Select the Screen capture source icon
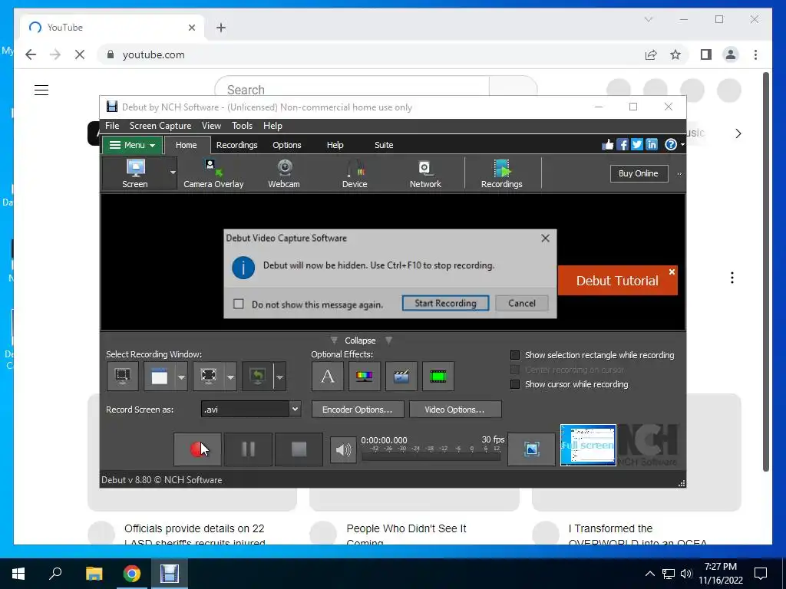This screenshot has width=786, height=589. (135, 173)
